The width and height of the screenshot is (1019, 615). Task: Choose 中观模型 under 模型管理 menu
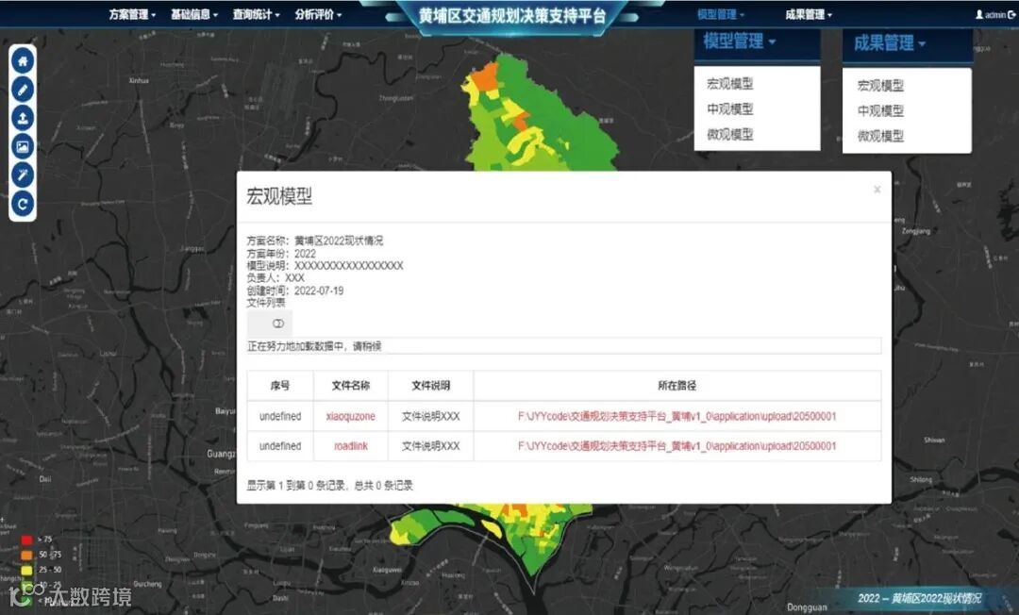(729, 109)
